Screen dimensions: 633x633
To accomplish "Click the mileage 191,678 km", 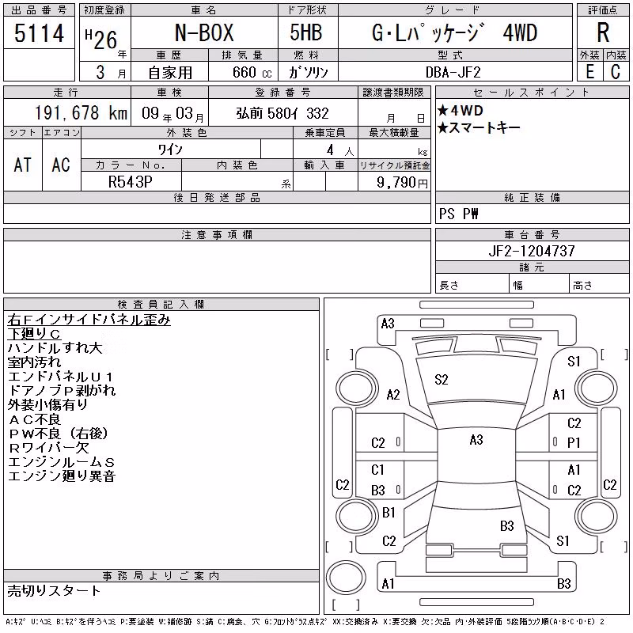I will coord(81,113).
